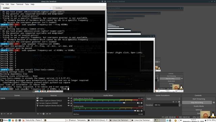
Task: Click the taskbar Firefox launcher icon
Action: 13,120
